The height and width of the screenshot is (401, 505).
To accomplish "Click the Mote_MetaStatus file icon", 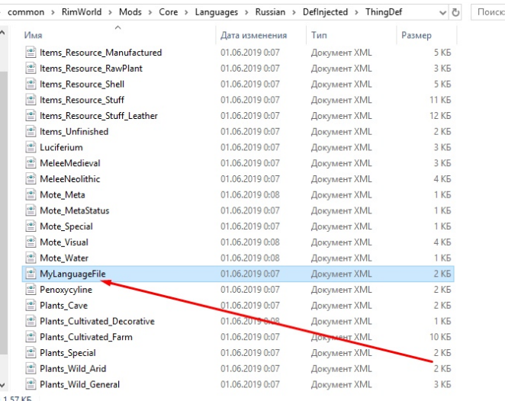I will [x=31, y=210].
